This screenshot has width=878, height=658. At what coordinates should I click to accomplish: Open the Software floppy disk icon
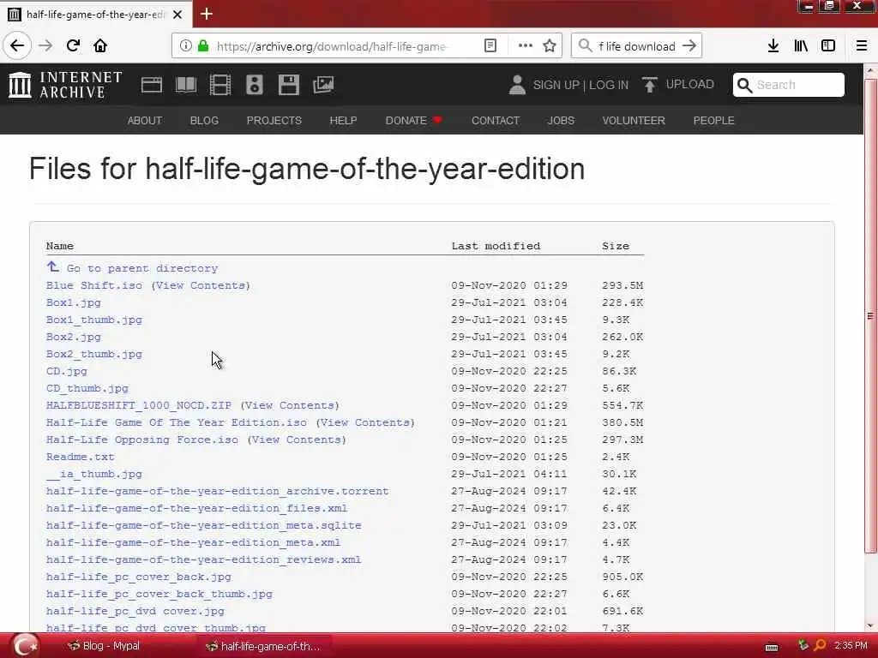[x=289, y=85]
